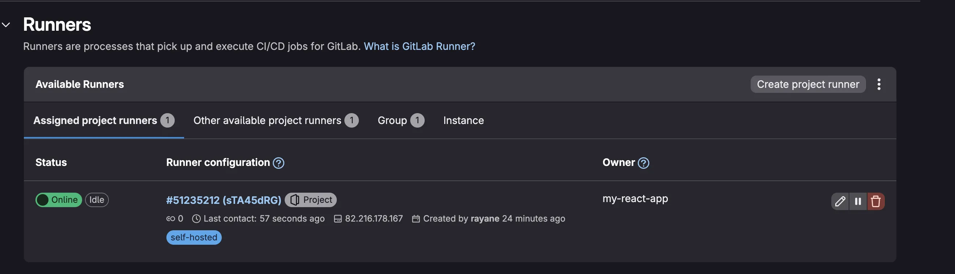The height and width of the screenshot is (274, 955).
Task: Open the Group runners tab
Action: [401, 120]
